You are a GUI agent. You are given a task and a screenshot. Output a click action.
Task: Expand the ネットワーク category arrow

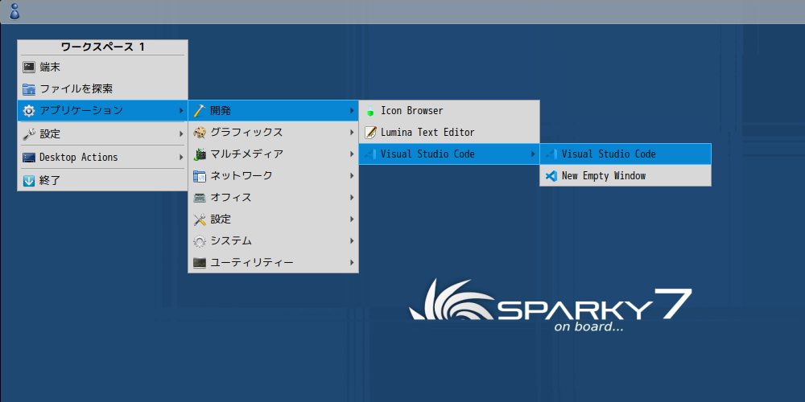(352, 176)
